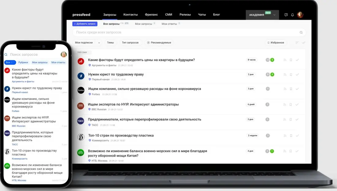
Task: Open Топ-10 стран по производству пластика
Action: [x=121, y=135]
